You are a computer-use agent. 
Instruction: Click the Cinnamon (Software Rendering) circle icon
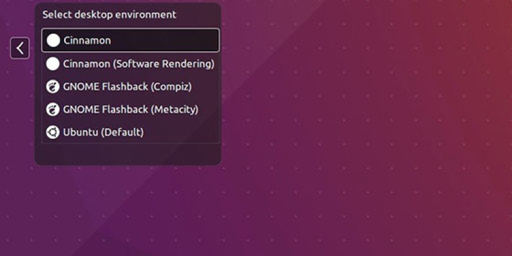tap(53, 63)
